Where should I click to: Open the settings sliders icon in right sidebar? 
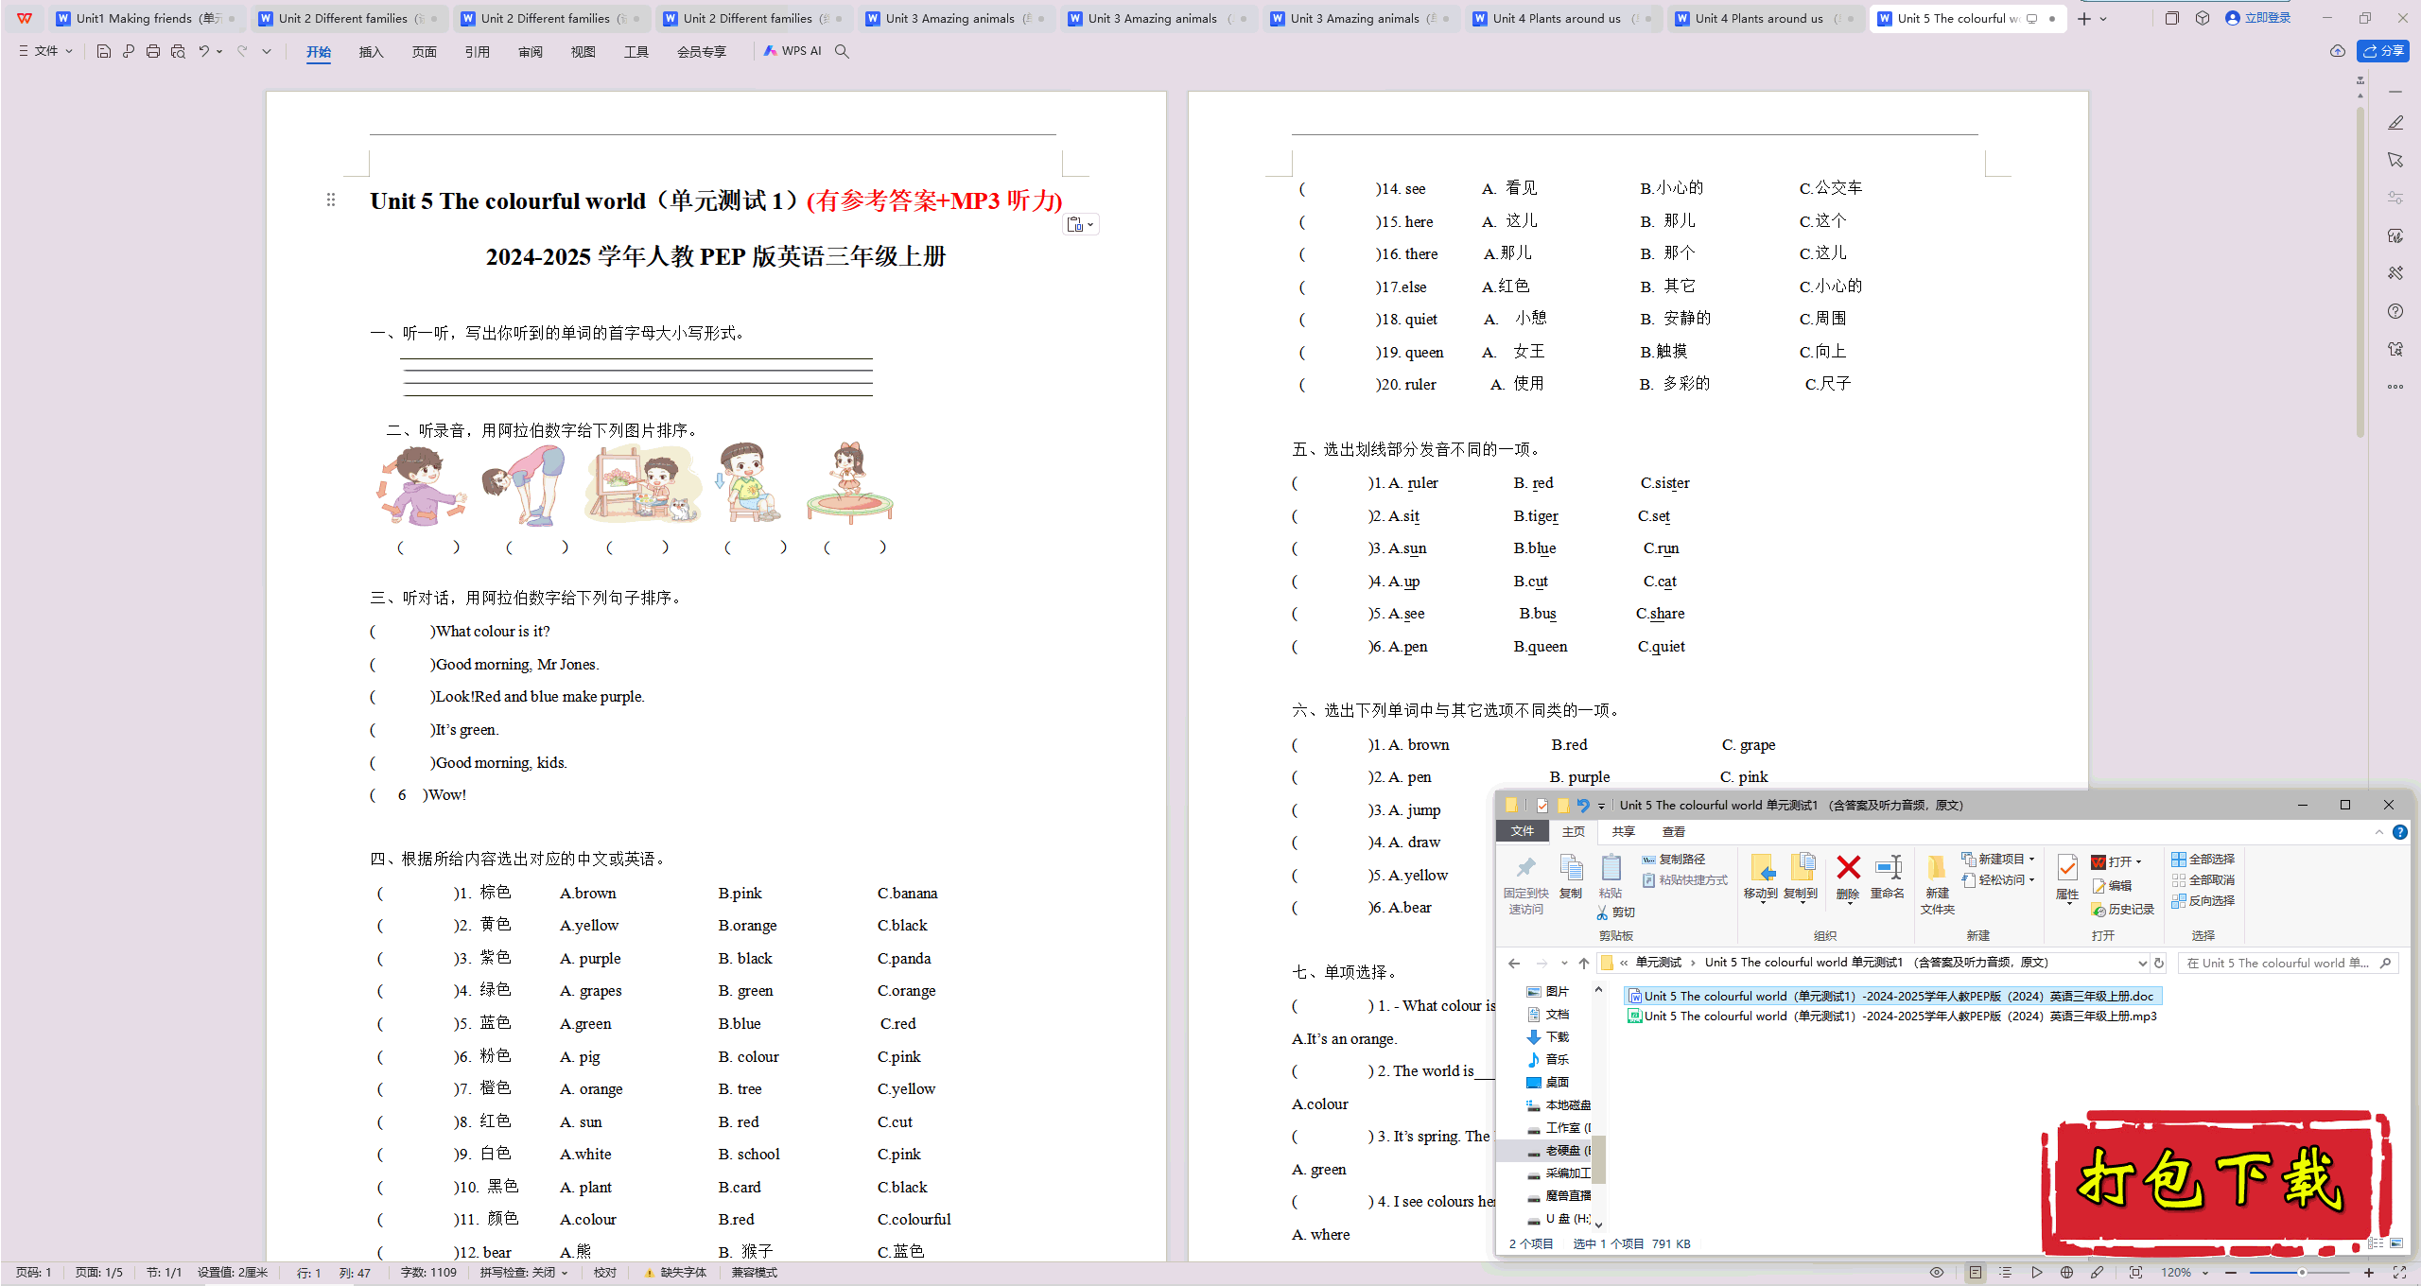(2395, 198)
